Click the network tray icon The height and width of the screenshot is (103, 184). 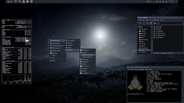coord(154,2)
